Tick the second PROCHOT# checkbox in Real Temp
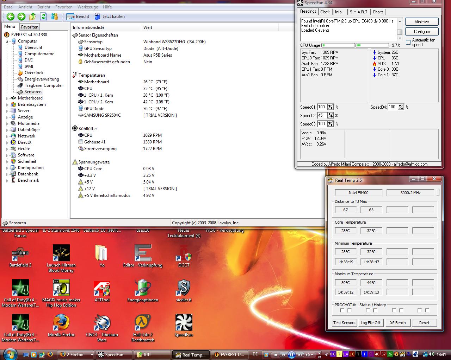 pyautogui.click(x=350, y=310)
